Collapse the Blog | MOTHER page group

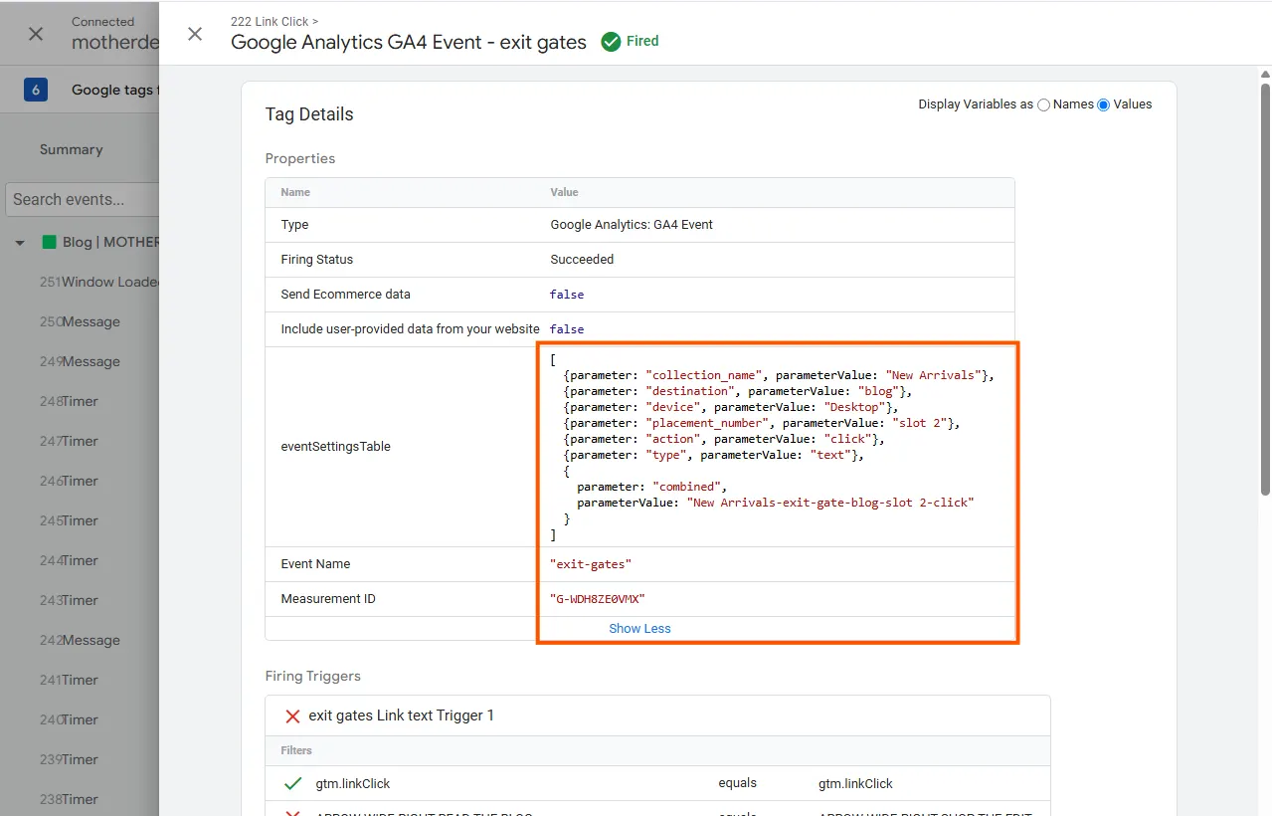coord(20,243)
